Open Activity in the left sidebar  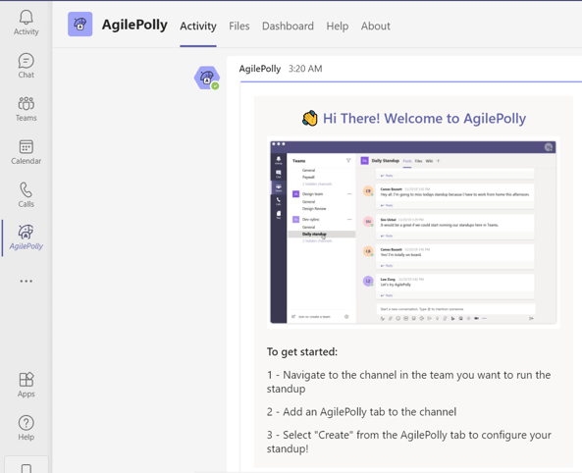(x=26, y=23)
